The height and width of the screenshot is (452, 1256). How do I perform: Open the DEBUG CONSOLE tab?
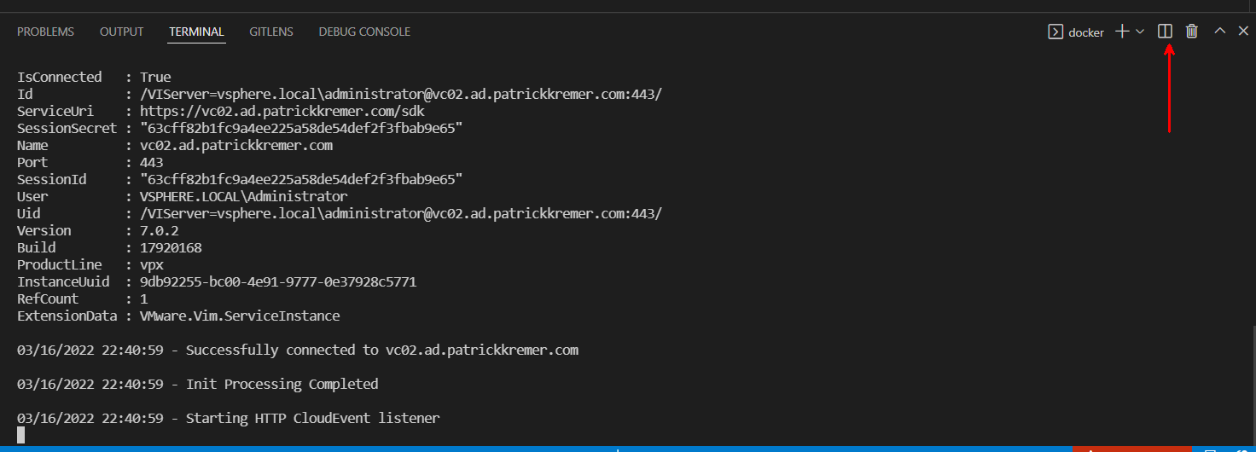pos(364,32)
